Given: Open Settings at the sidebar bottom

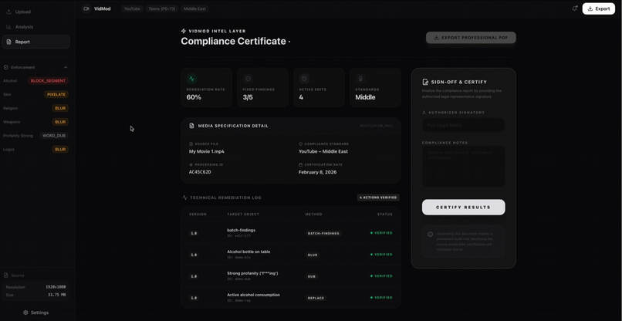Looking at the screenshot, I should (x=35, y=313).
